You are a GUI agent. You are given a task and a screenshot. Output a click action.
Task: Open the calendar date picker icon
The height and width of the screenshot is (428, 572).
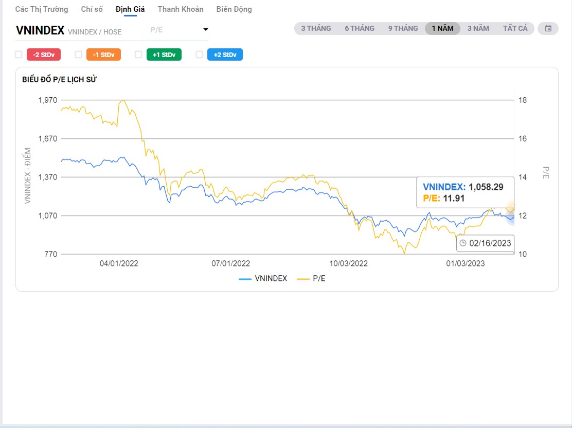[548, 28]
